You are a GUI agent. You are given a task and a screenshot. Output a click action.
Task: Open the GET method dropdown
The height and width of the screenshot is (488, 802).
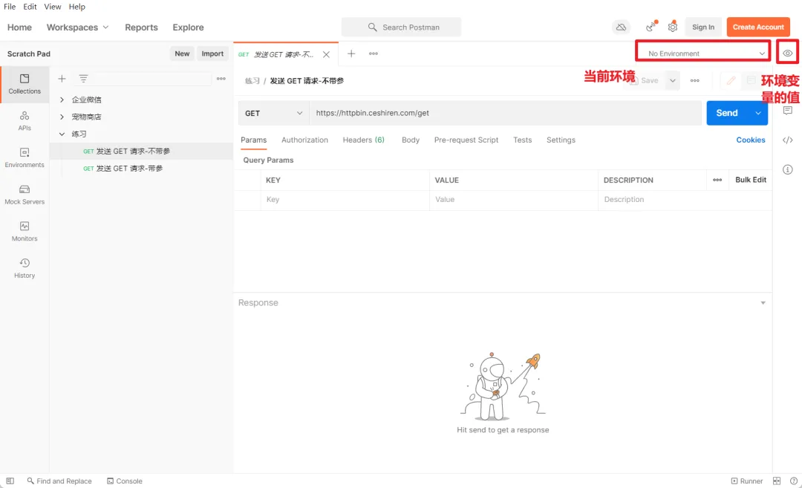point(273,113)
